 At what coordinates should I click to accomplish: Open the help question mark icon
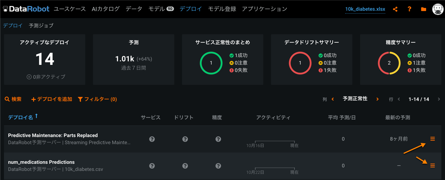click(409, 9)
